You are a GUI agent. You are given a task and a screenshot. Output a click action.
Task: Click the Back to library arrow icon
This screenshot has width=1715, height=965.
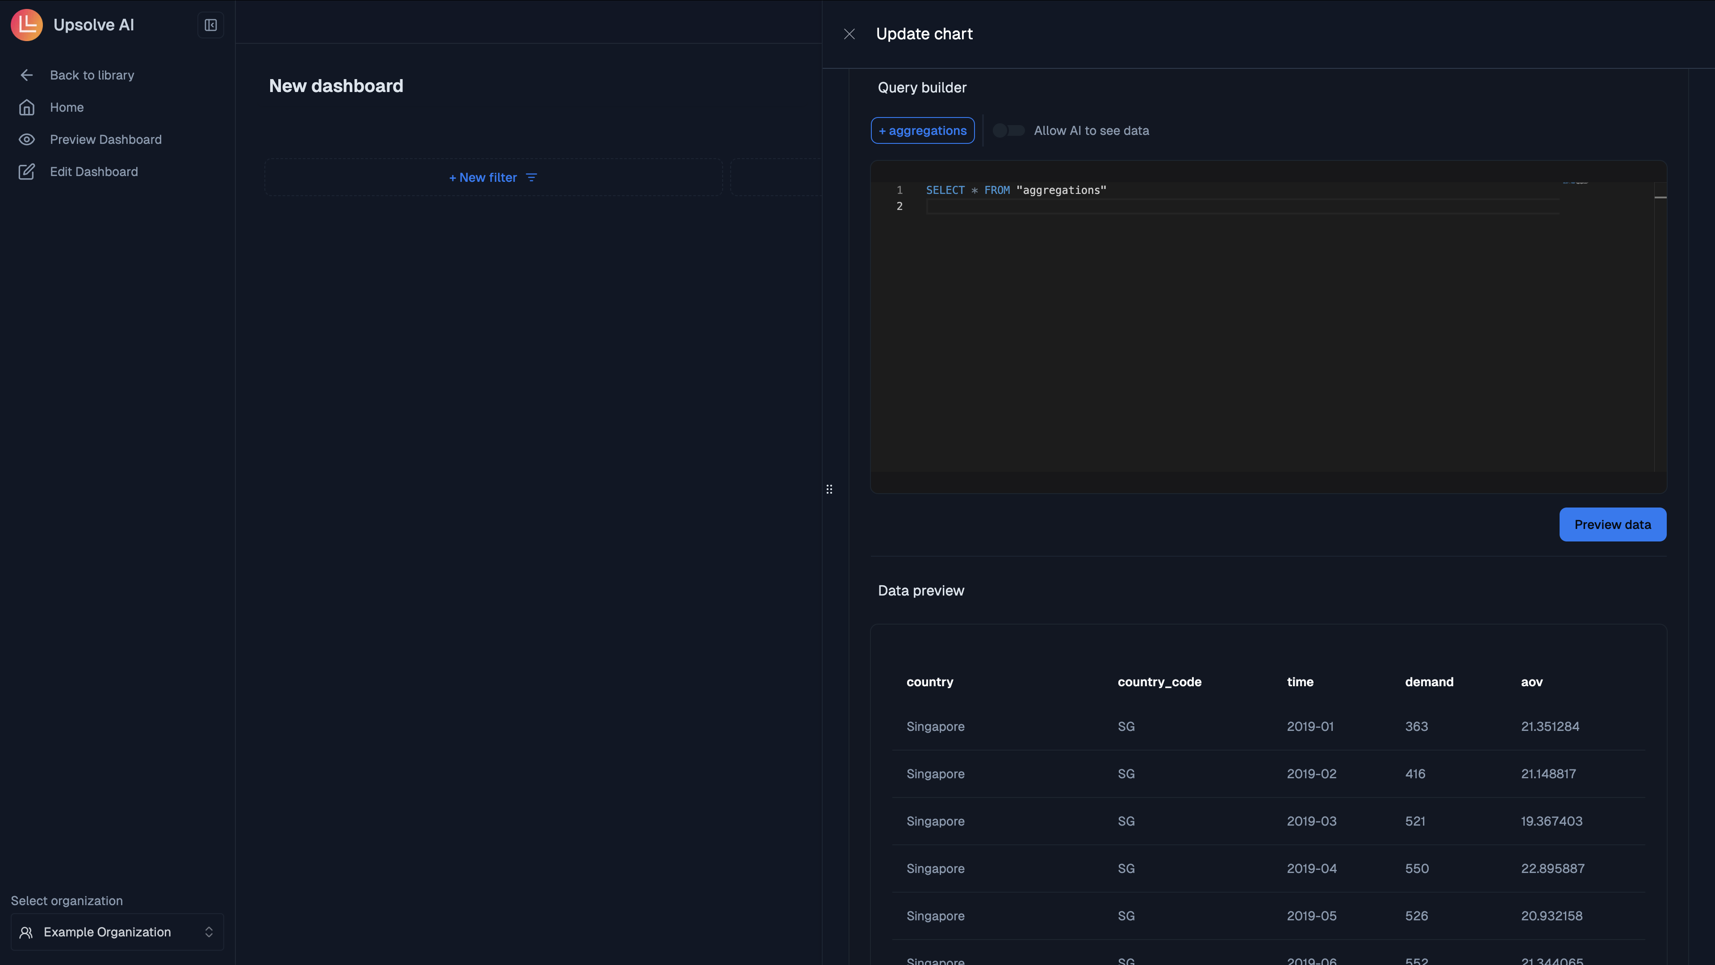[x=27, y=75]
